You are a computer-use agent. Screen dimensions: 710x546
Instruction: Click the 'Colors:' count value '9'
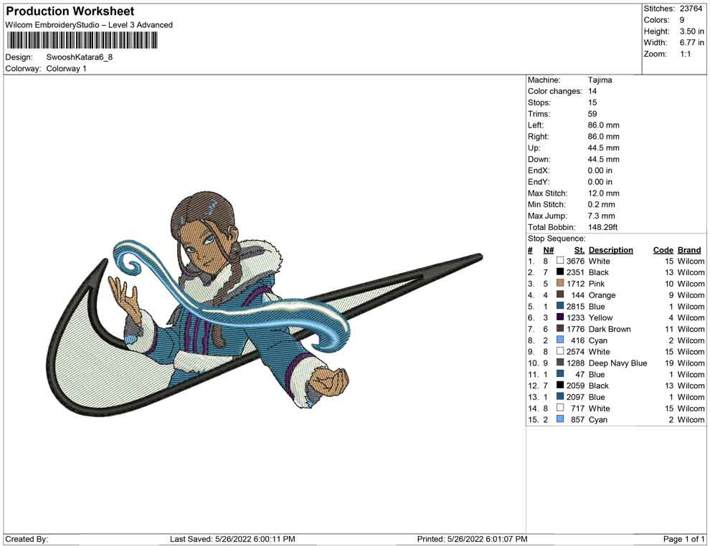click(682, 20)
